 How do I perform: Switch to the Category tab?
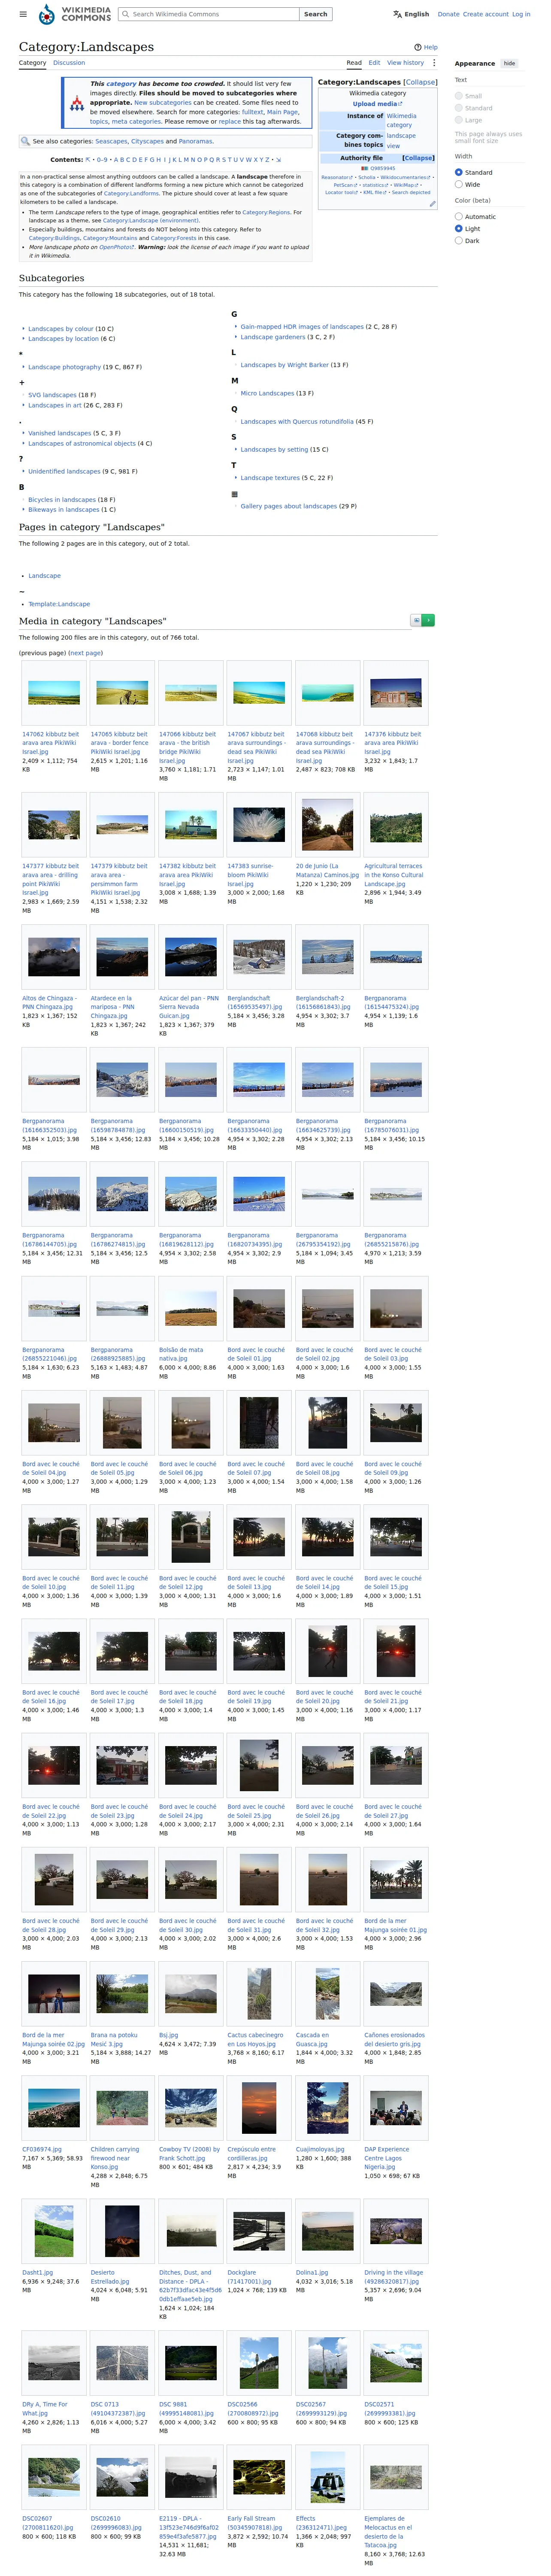(x=33, y=63)
